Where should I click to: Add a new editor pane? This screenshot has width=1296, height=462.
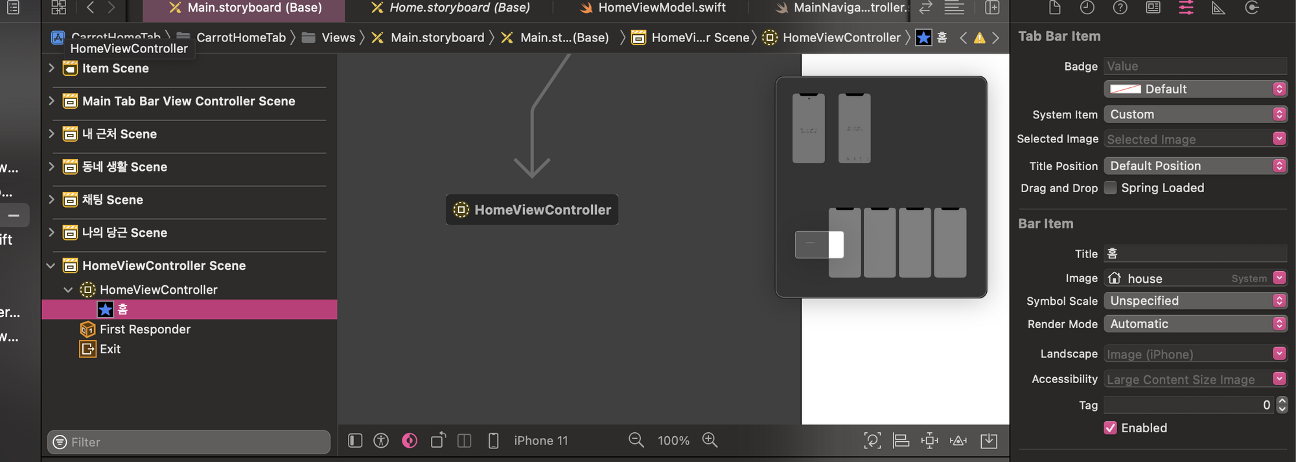coord(992,8)
